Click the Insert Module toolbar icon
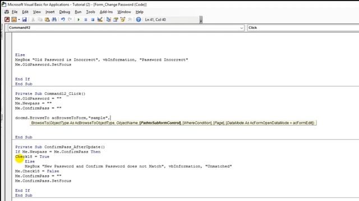 click(14, 20)
